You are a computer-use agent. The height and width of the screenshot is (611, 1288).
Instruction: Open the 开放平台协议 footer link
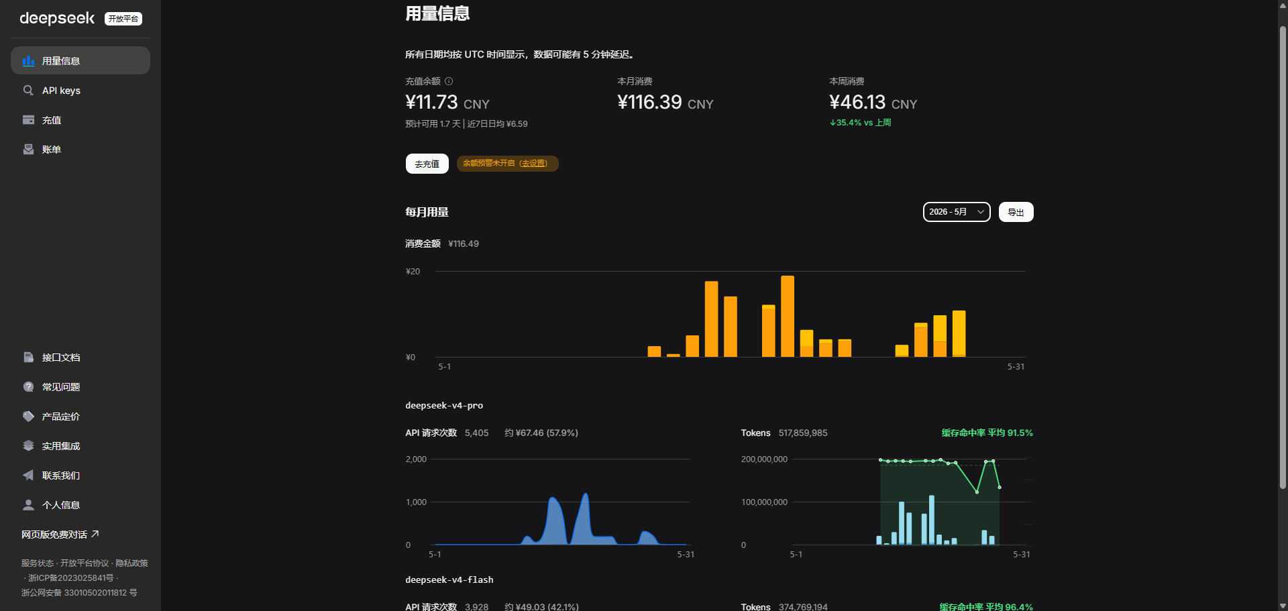click(x=85, y=563)
